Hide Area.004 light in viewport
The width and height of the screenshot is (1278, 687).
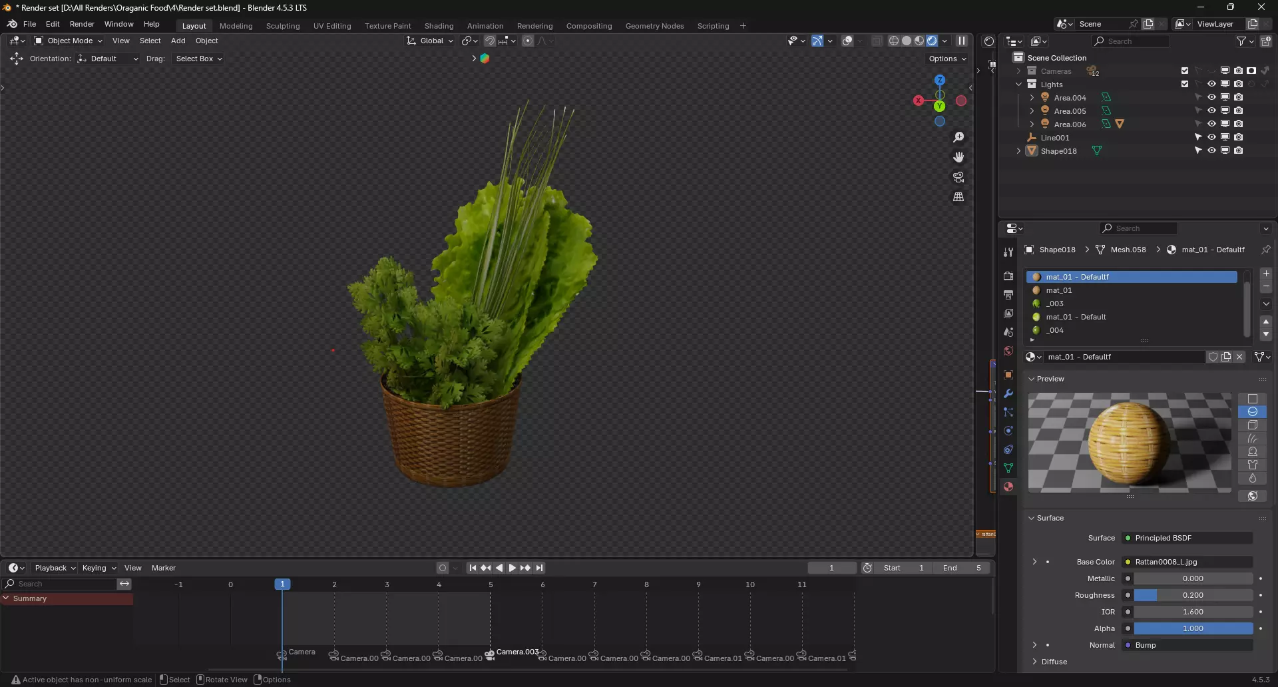[x=1211, y=97]
